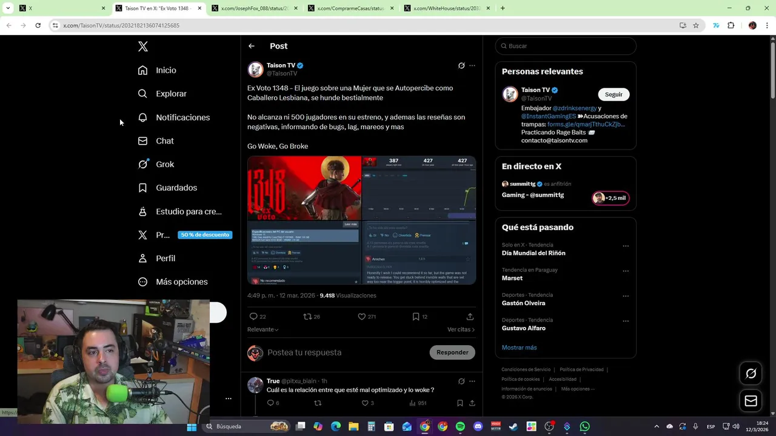Open Explorar in sidebar

162,94
